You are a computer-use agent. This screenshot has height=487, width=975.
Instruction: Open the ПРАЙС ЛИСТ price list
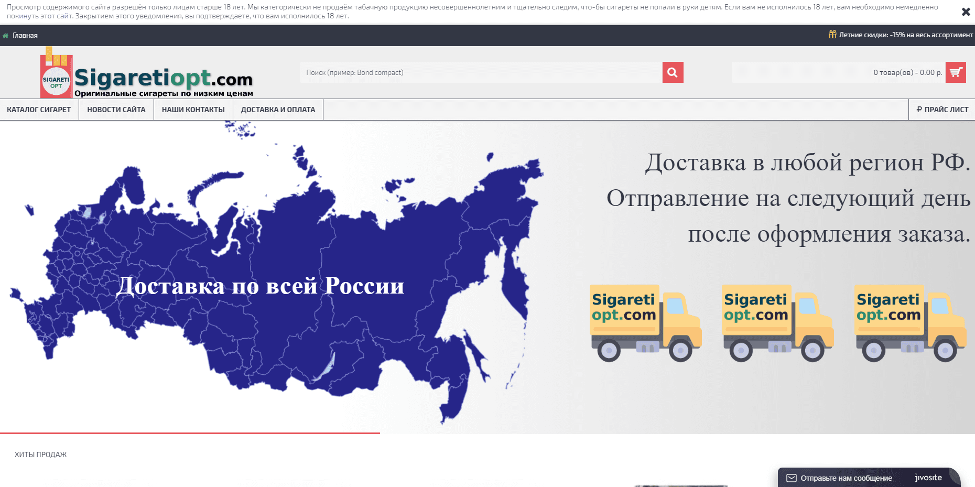tap(942, 110)
